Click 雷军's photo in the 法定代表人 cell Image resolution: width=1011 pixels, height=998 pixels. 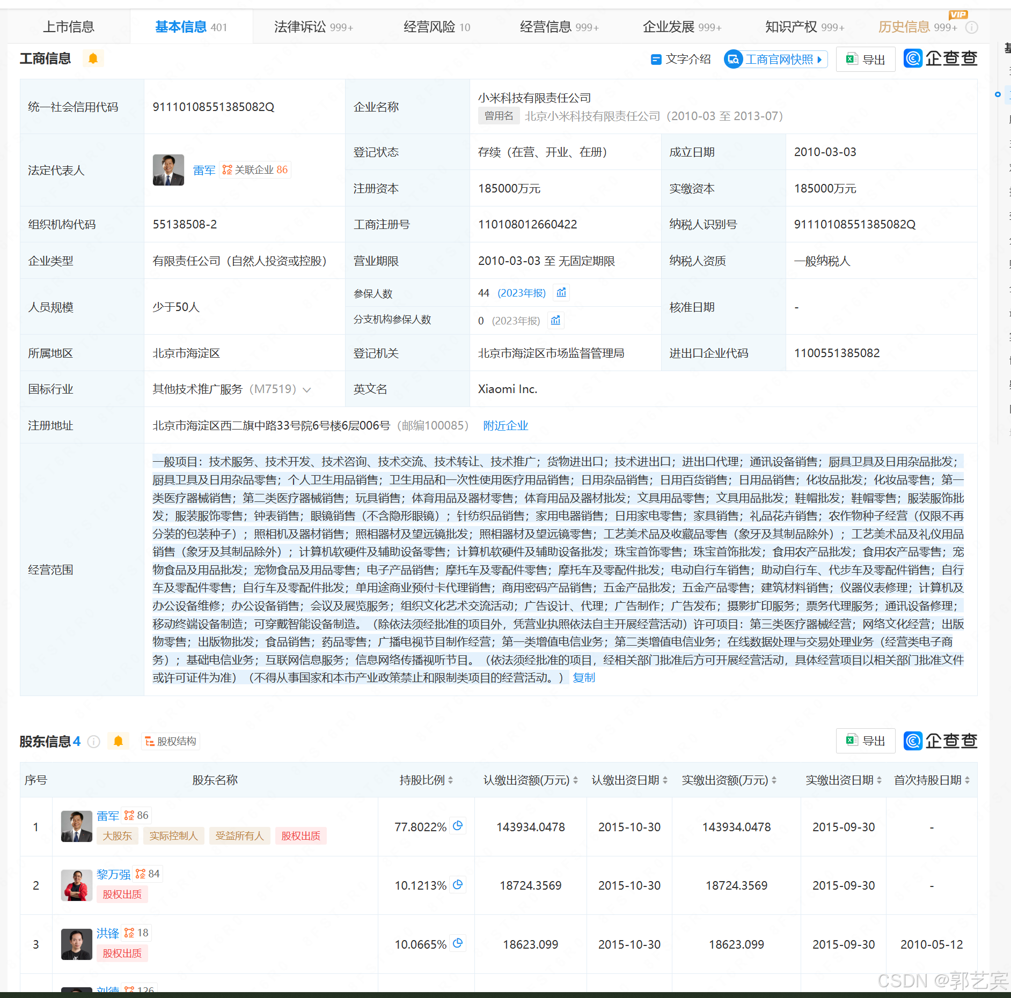point(169,170)
